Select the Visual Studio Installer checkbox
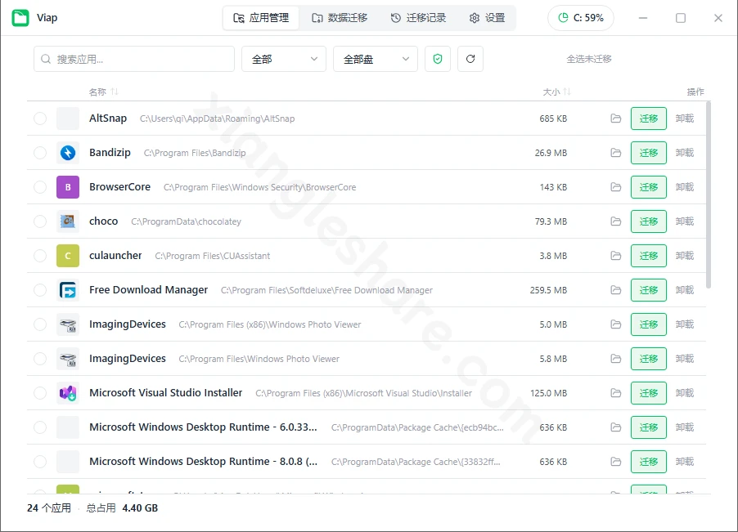Viewport: 738px width, 532px height. point(40,393)
